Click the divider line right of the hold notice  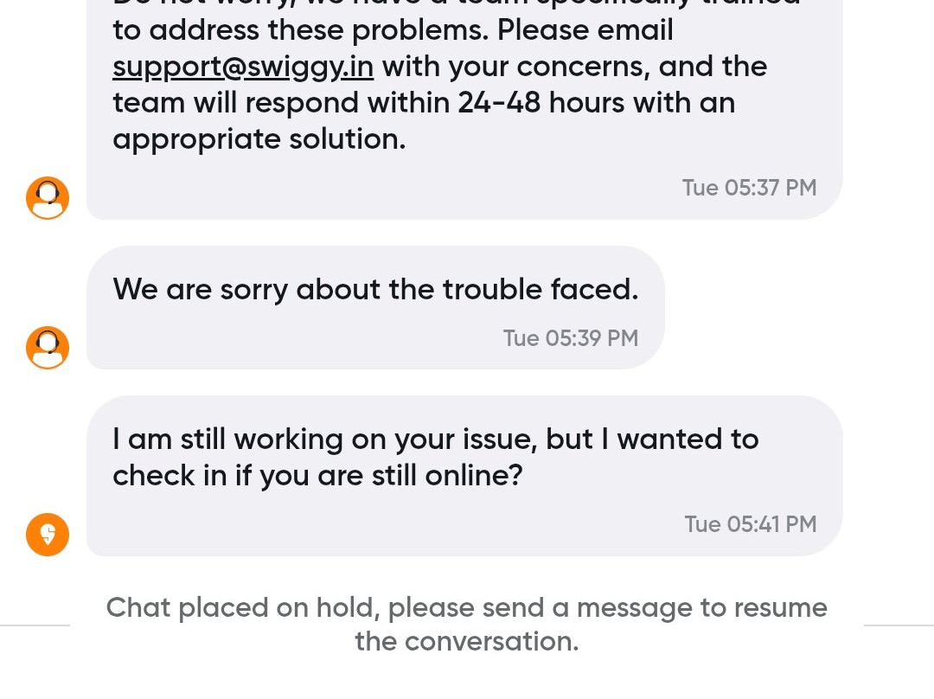[x=899, y=625]
